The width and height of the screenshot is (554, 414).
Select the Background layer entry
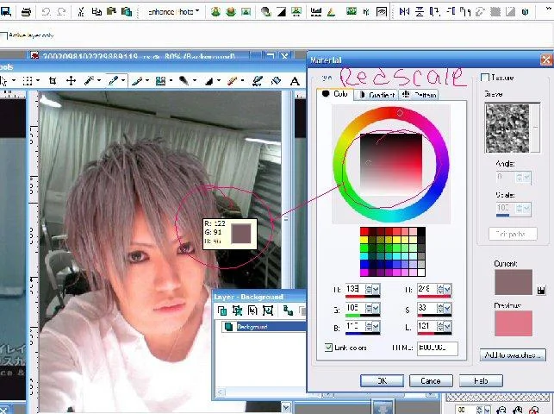tap(264, 326)
